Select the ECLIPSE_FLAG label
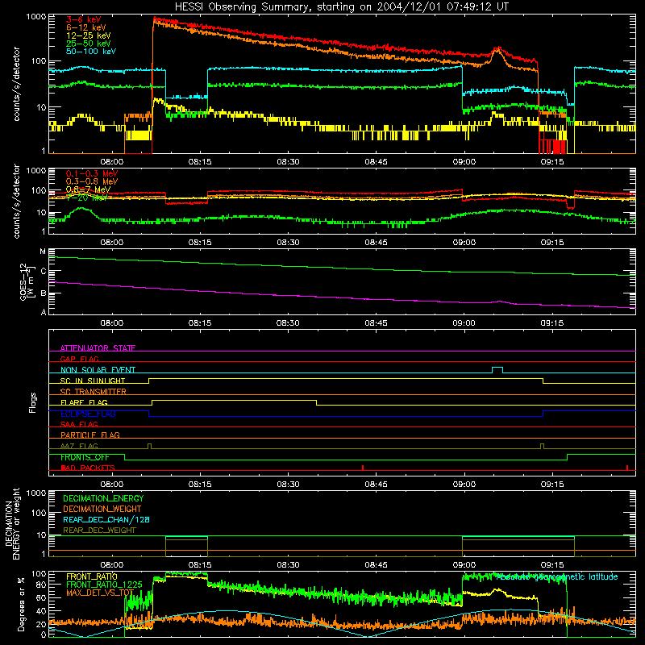This screenshot has height=645, width=645. point(88,414)
